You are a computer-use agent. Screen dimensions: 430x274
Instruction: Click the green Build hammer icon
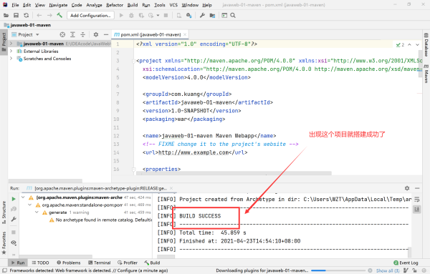click(x=59, y=15)
